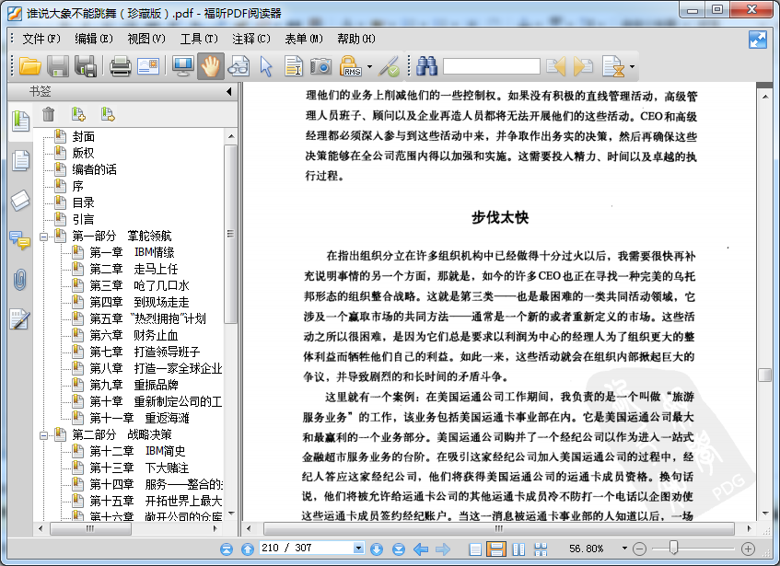780x566 pixels.
Task: Click the zoom out minus button
Action: pos(639,549)
